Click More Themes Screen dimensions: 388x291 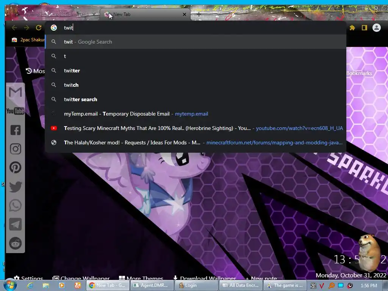tap(141, 278)
